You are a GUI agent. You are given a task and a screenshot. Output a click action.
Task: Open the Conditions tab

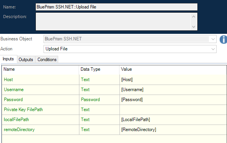[x=47, y=60]
